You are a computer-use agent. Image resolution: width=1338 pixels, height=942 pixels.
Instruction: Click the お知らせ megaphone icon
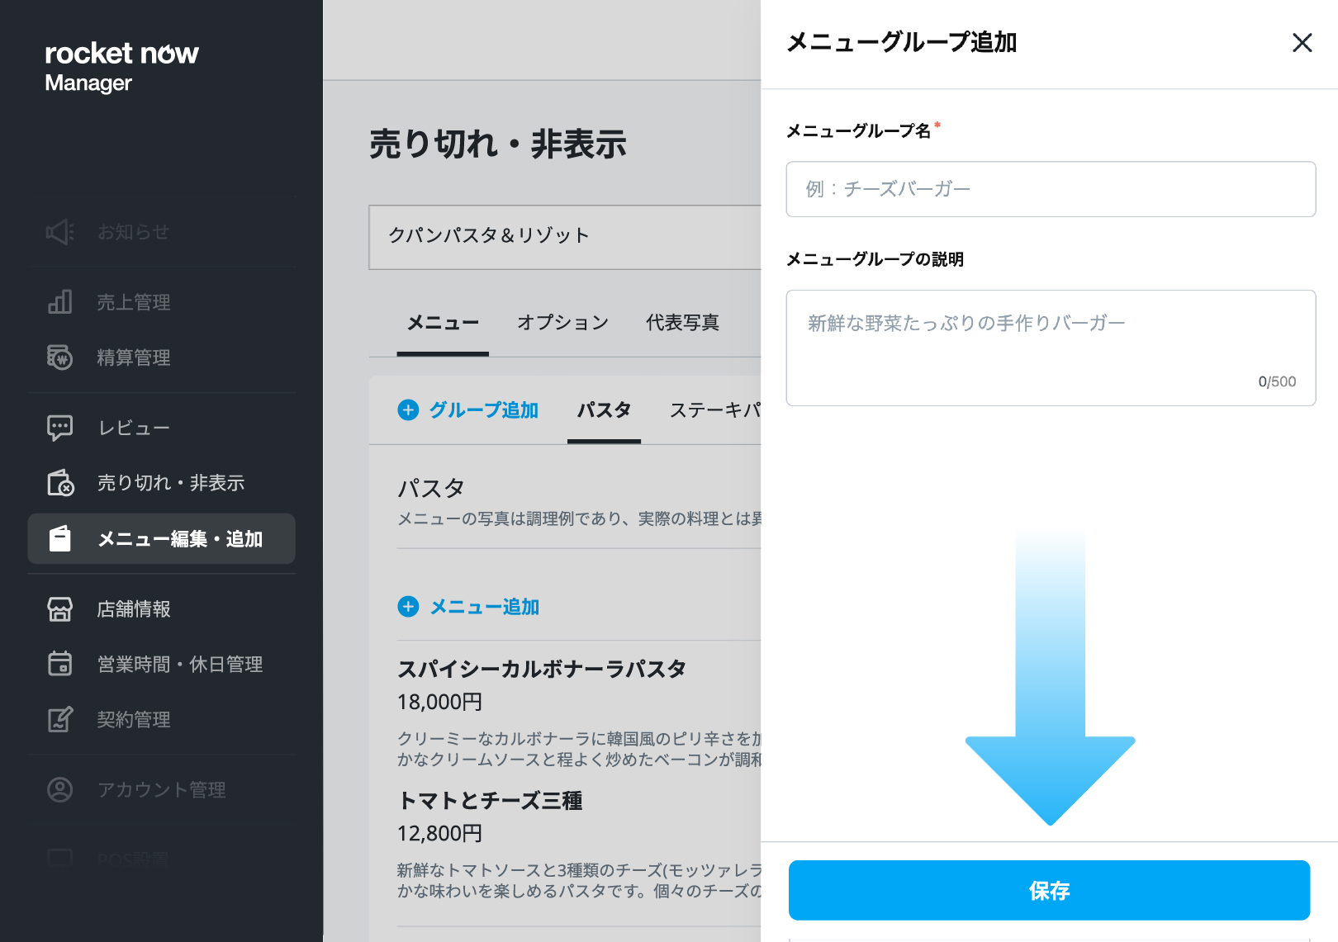(x=60, y=232)
